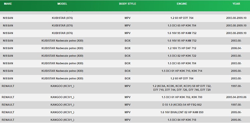
Task: Click the 2006.04- year cell
Action: (236, 48)
